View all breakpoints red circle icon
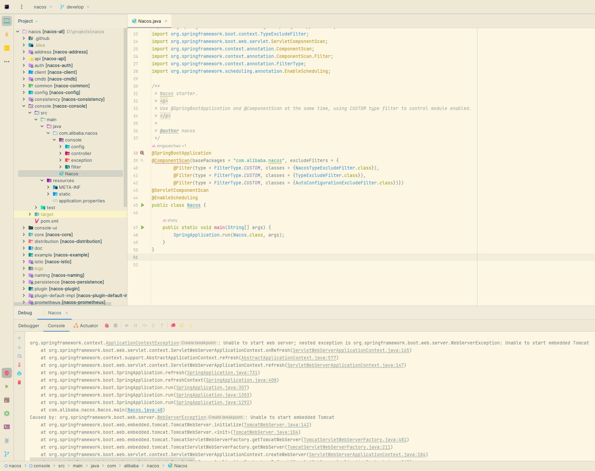 point(173,326)
